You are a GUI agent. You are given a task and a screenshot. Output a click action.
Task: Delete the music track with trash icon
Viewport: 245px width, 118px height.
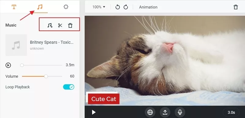pos(70,25)
